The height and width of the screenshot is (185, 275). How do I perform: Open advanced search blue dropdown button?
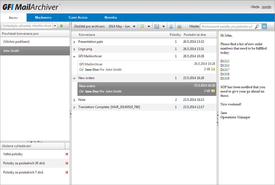click(264, 27)
